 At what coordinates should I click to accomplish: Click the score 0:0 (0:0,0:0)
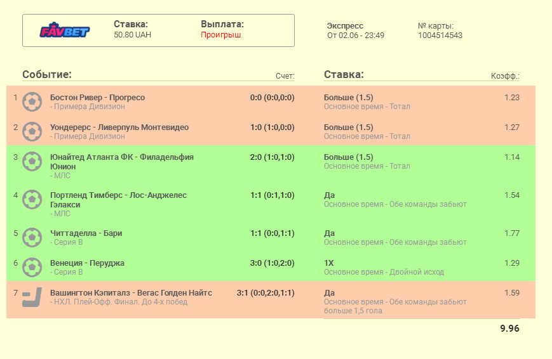pyautogui.click(x=272, y=98)
